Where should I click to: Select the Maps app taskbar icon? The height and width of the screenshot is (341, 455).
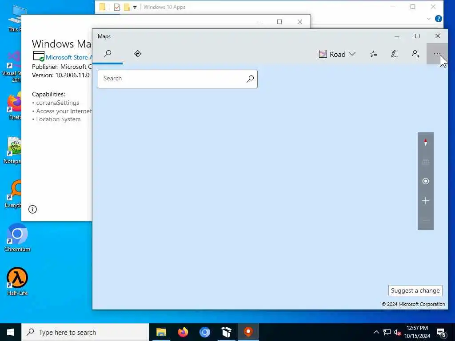(248, 332)
